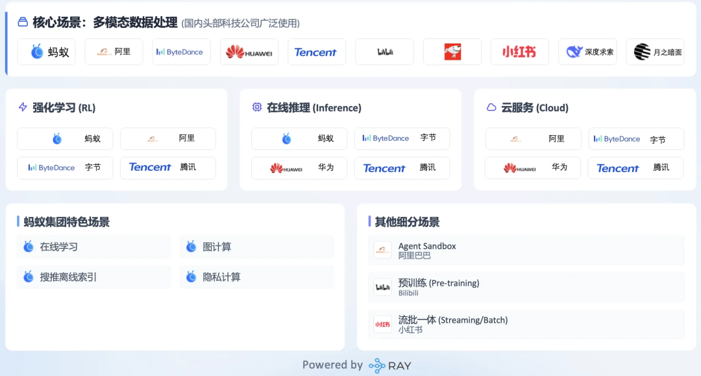Screen dimensions: 701x376
Task: Click the Tencent 腾讯 card under 在线推理
Action: [402, 168]
